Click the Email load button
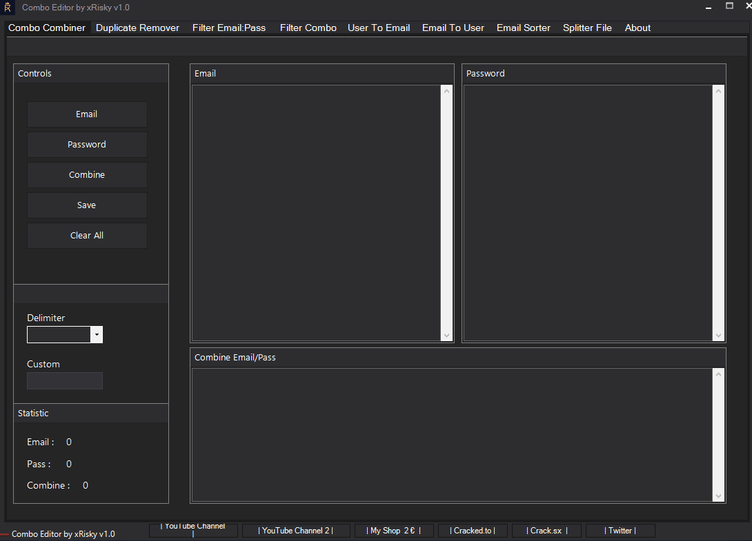Image resolution: width=752 pixels, height=541 pixels. coord(86,114)
